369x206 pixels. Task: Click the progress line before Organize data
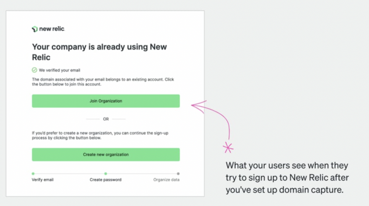pyautogui.click(x=142, y=173)
